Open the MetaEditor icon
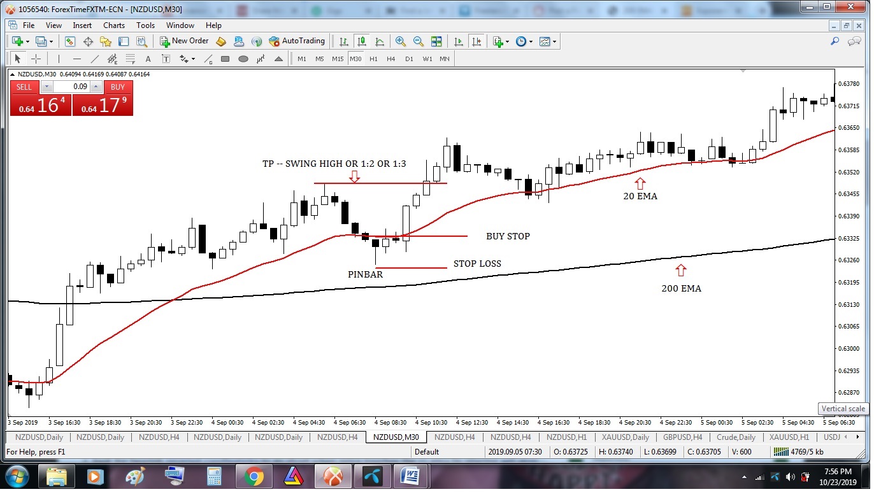The height and width of the screenshot is (494, 874). pos(221,41)
